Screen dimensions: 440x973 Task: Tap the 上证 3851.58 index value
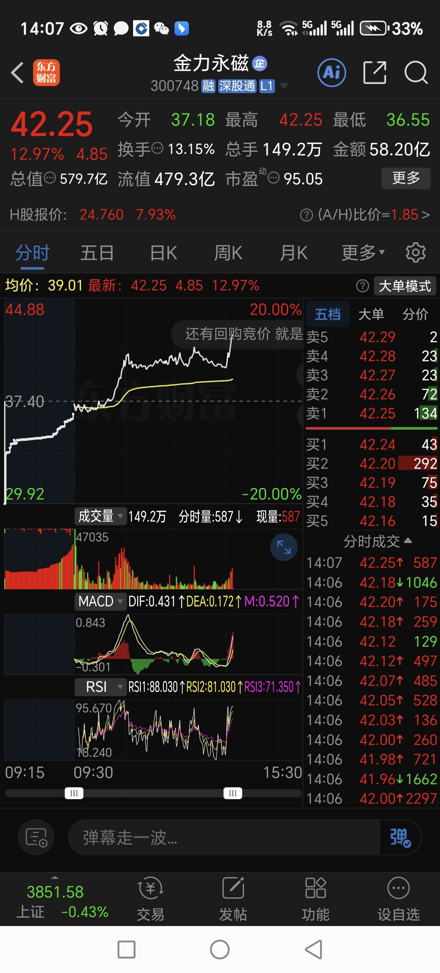click(x=55, y=892)
